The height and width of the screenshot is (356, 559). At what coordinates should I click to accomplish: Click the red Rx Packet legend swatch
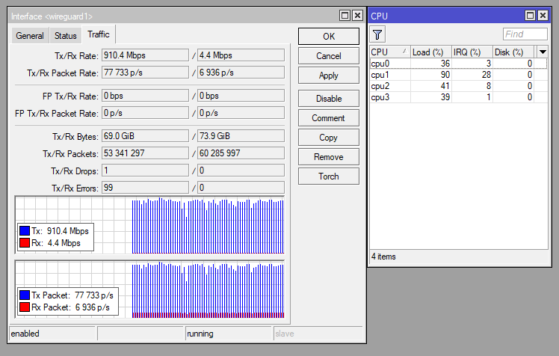(x=25, y=307)
